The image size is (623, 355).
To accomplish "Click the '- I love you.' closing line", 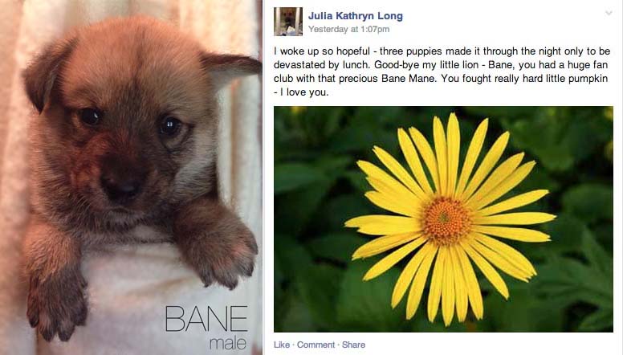I will 301,92.
